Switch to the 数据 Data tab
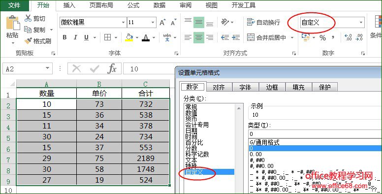Screen dimensions: 382x194 tap(159, 5)
